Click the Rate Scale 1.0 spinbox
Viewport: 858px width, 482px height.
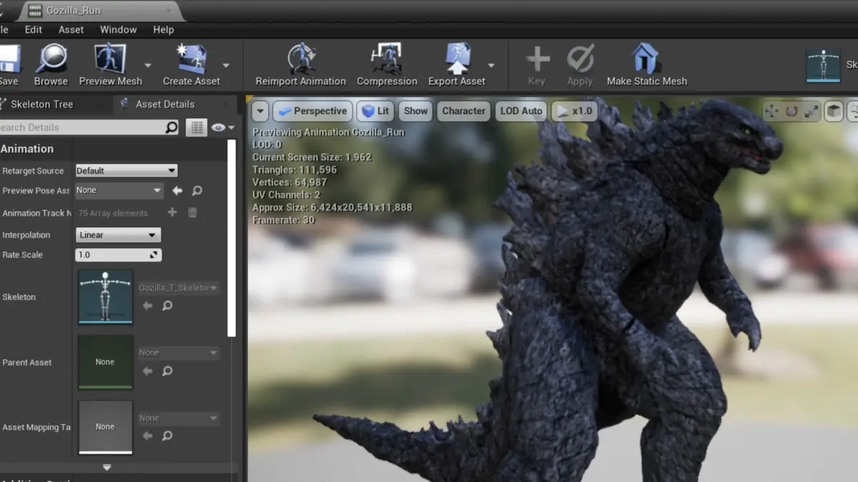click(x=118, y=255)
